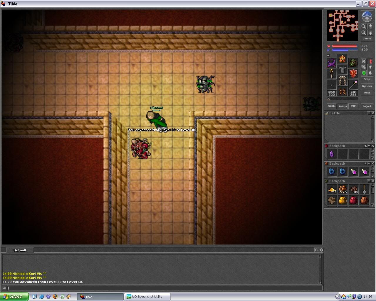The width and height of the screenshot is (376, 301).
Task: Close the third Backpack panel
Action: 373,181
